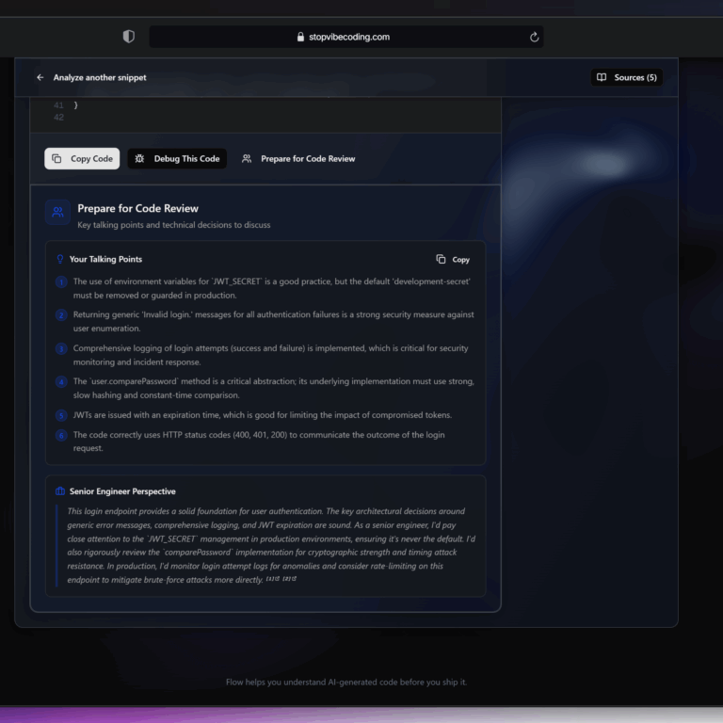Viewport: 723px width, 723px height.
Task: Click the book icon beside Sources
Action: click(x=602, y=77)
